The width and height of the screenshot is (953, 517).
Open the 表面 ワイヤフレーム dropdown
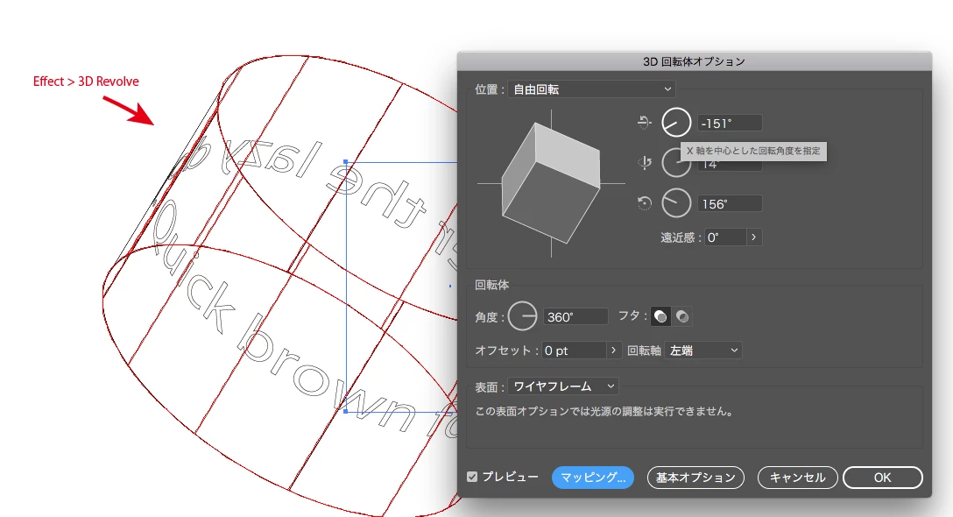563,386
